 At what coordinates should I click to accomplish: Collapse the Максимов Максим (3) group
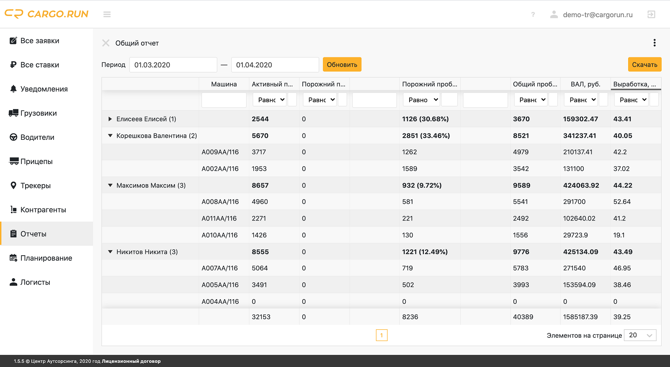tap(110, 185)
